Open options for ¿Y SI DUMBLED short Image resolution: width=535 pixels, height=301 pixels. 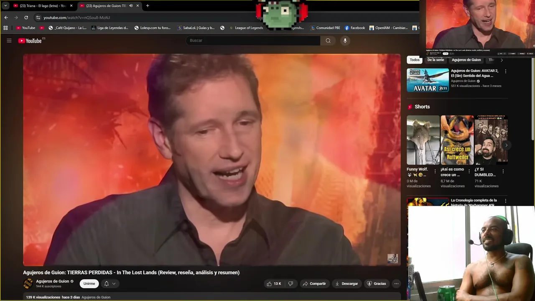503,171
